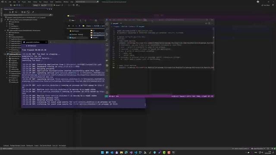
Task: Select OneDrive - Personal in File Explorer sidebar
Action: point(76,34)
